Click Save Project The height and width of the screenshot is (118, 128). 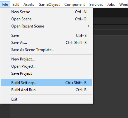pos(47,73)
